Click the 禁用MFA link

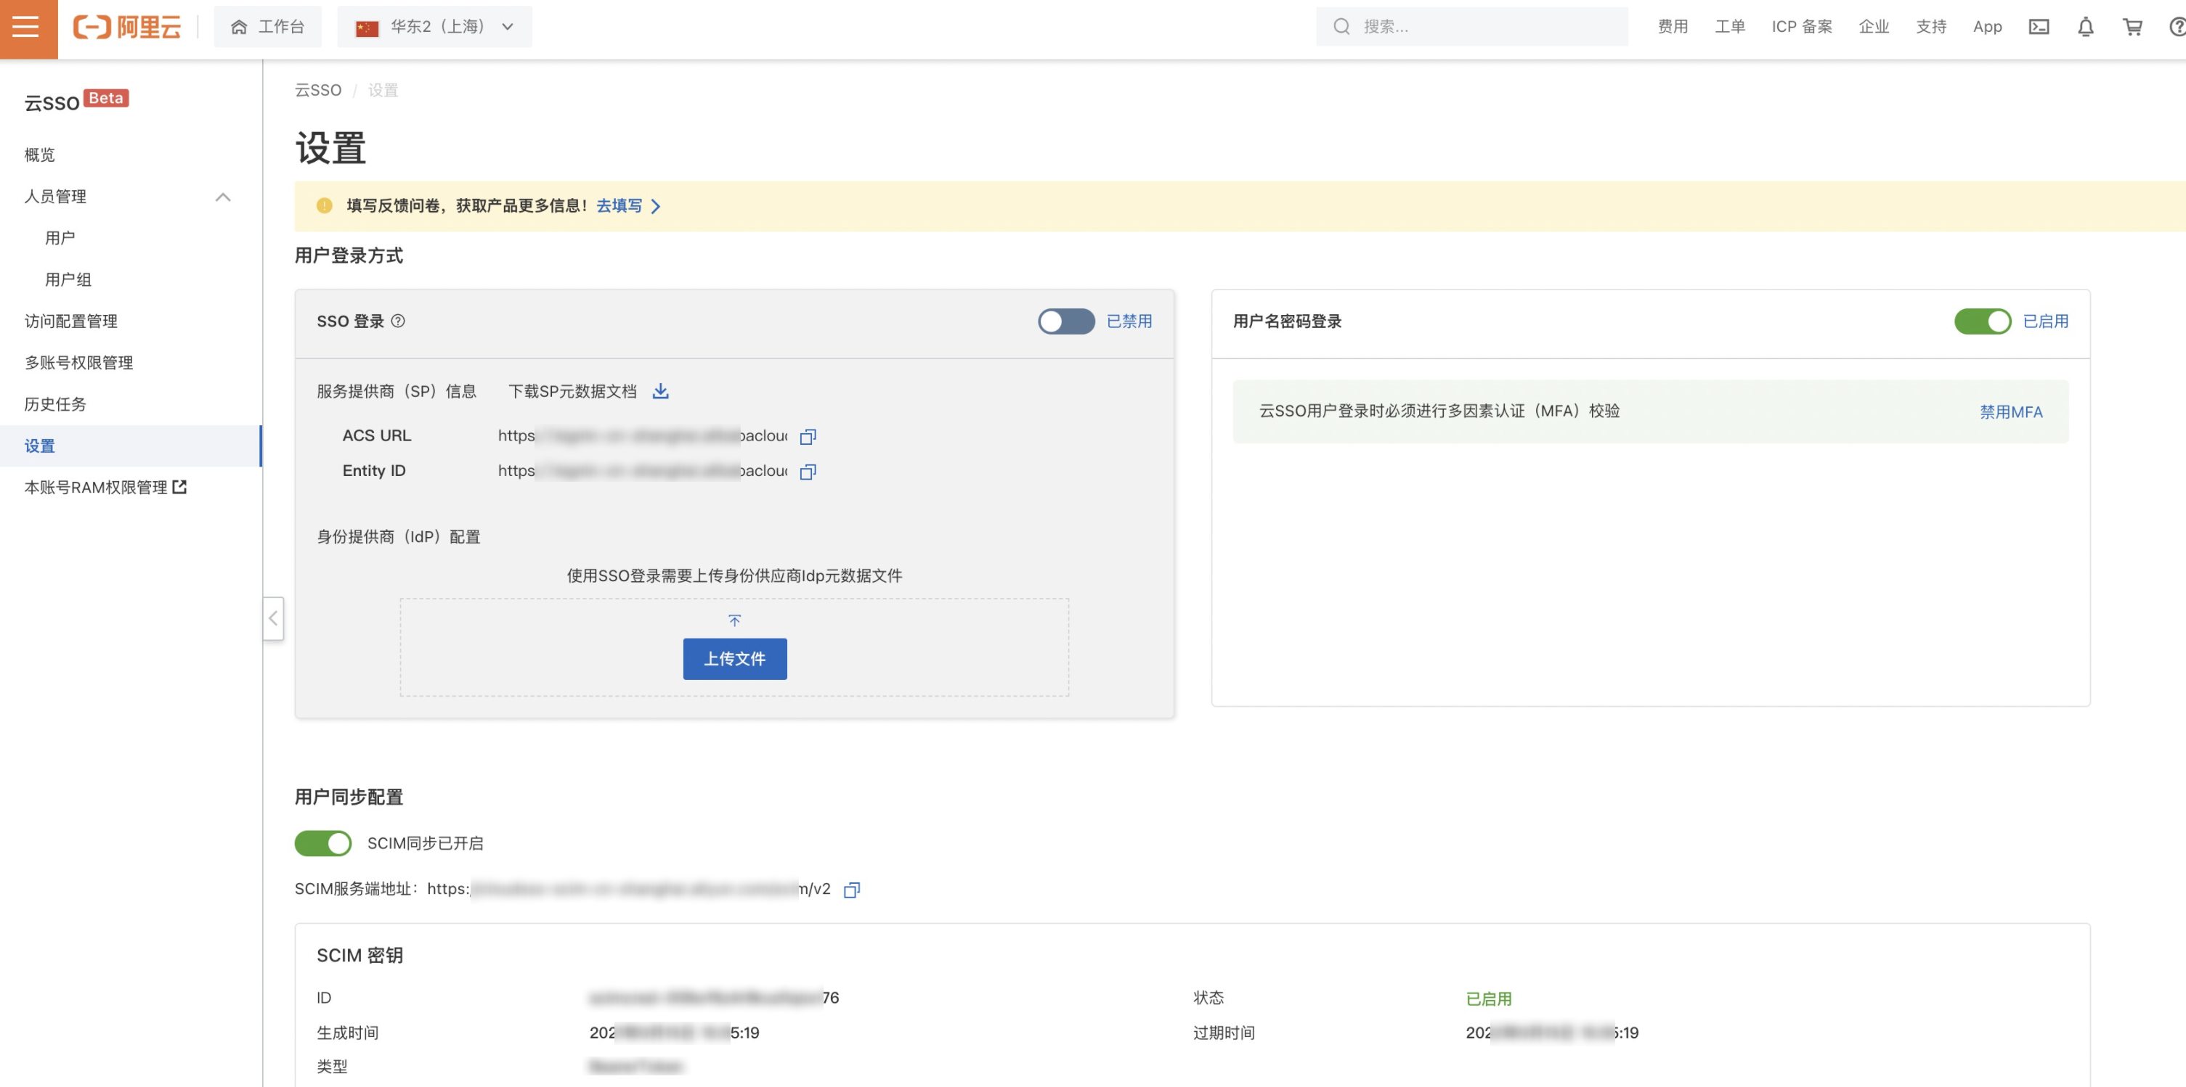pos(2010,412)
